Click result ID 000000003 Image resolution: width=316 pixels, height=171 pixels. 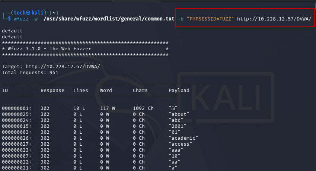tap(17, 132)
